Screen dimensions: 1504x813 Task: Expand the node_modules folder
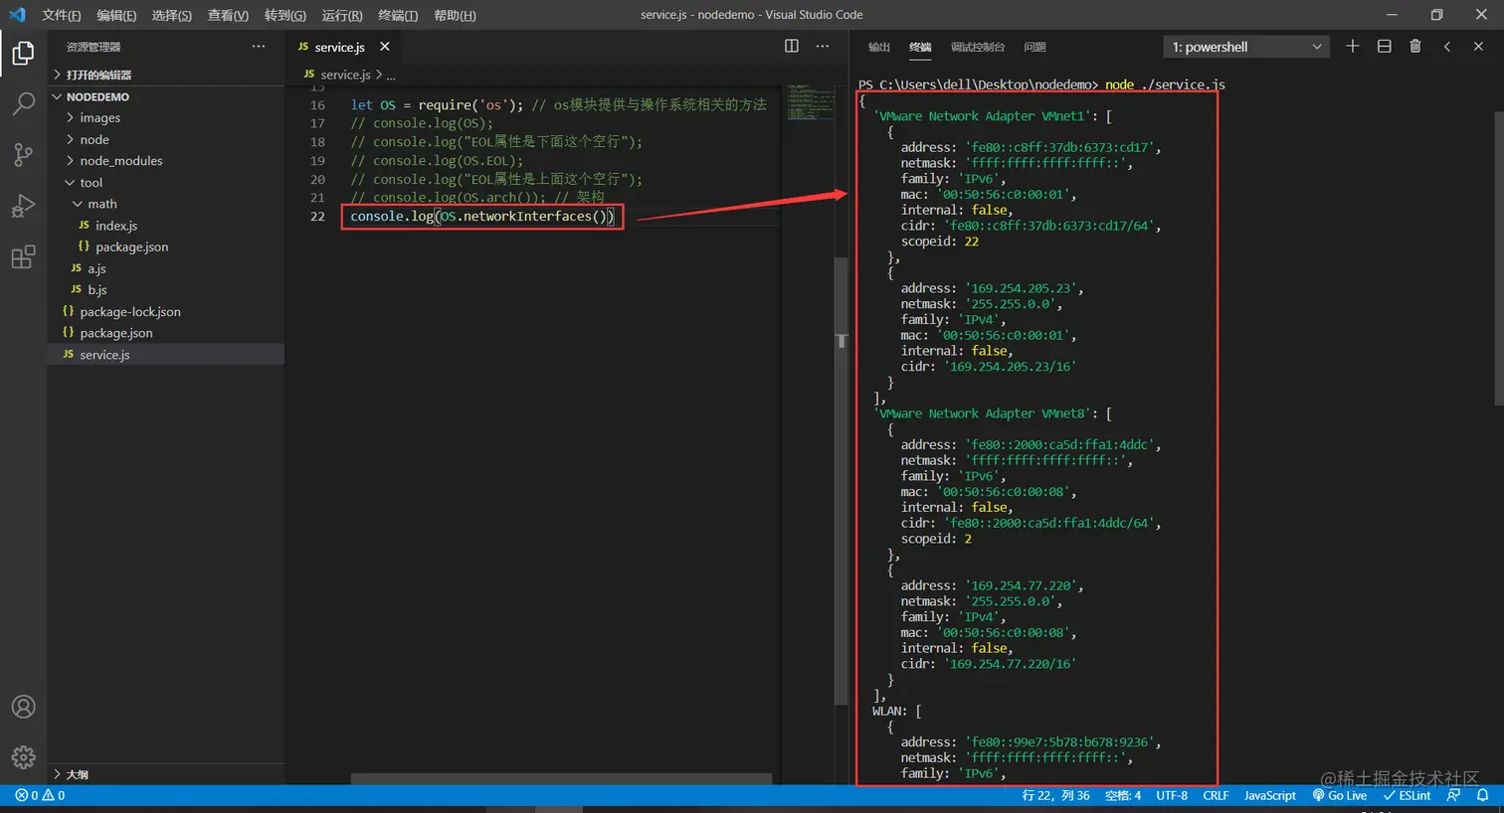click(x=165, y=160)
